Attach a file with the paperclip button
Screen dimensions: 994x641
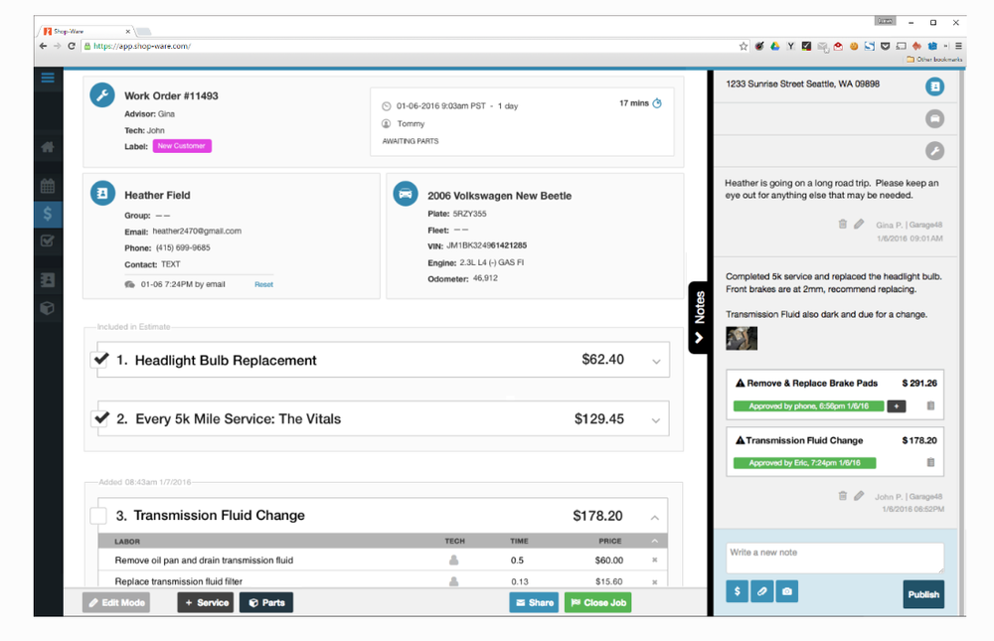pos(762,591)
